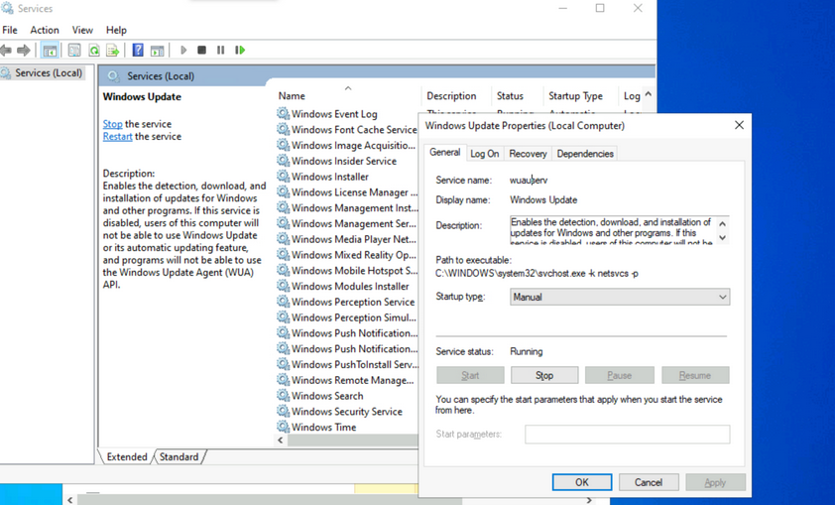Screen dimensions: 835x505
Task: Refresh the services list via toolbar icon
Action: [94, 50]
